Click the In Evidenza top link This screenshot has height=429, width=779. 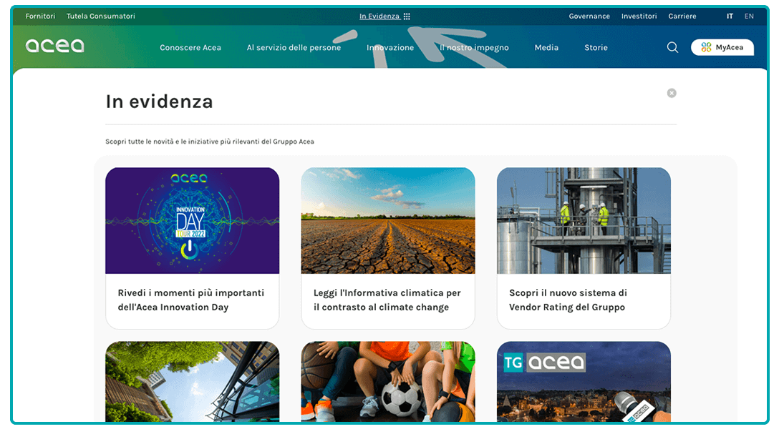coord(379,16)
